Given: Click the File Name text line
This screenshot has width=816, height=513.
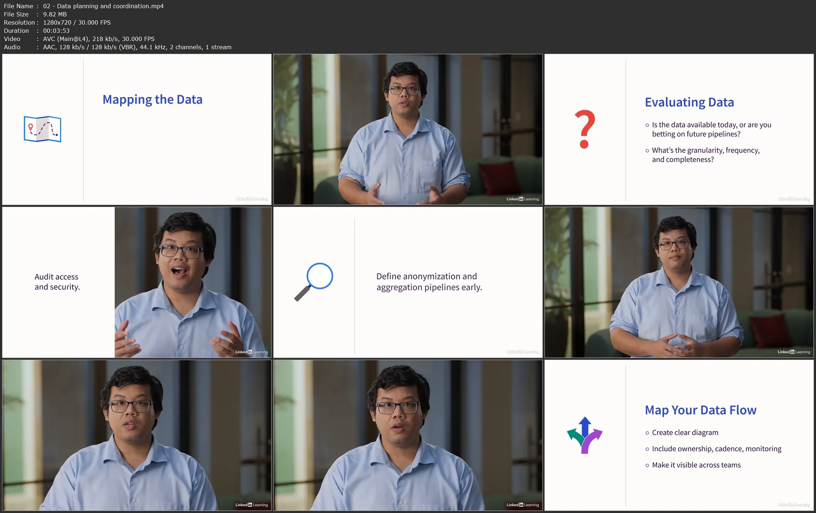Looking at the screenshot, I should [84, 6].
